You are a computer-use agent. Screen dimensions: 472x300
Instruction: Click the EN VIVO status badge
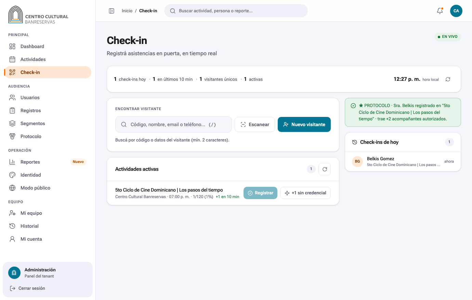448,37
